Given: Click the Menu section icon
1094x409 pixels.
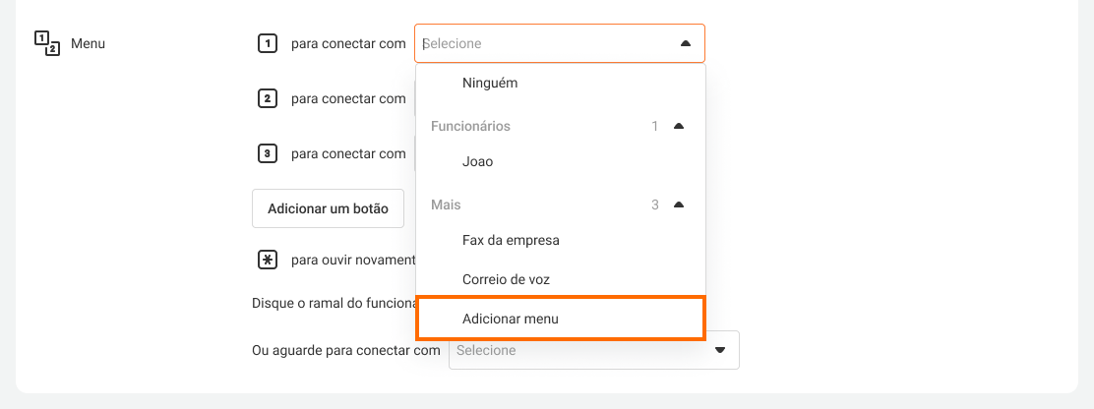Looking at the screenshot, I should (47, 43).
